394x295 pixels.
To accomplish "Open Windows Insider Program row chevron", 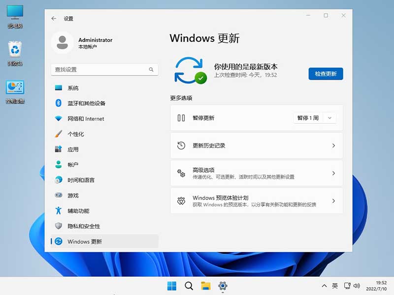I will [333, 201].
